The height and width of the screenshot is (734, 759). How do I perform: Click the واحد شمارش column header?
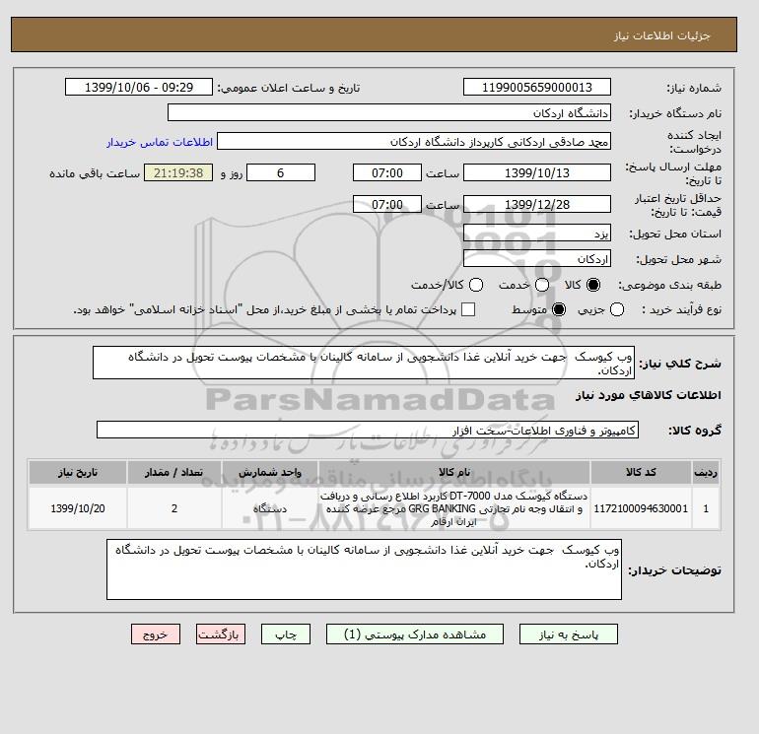click(270, 472)
